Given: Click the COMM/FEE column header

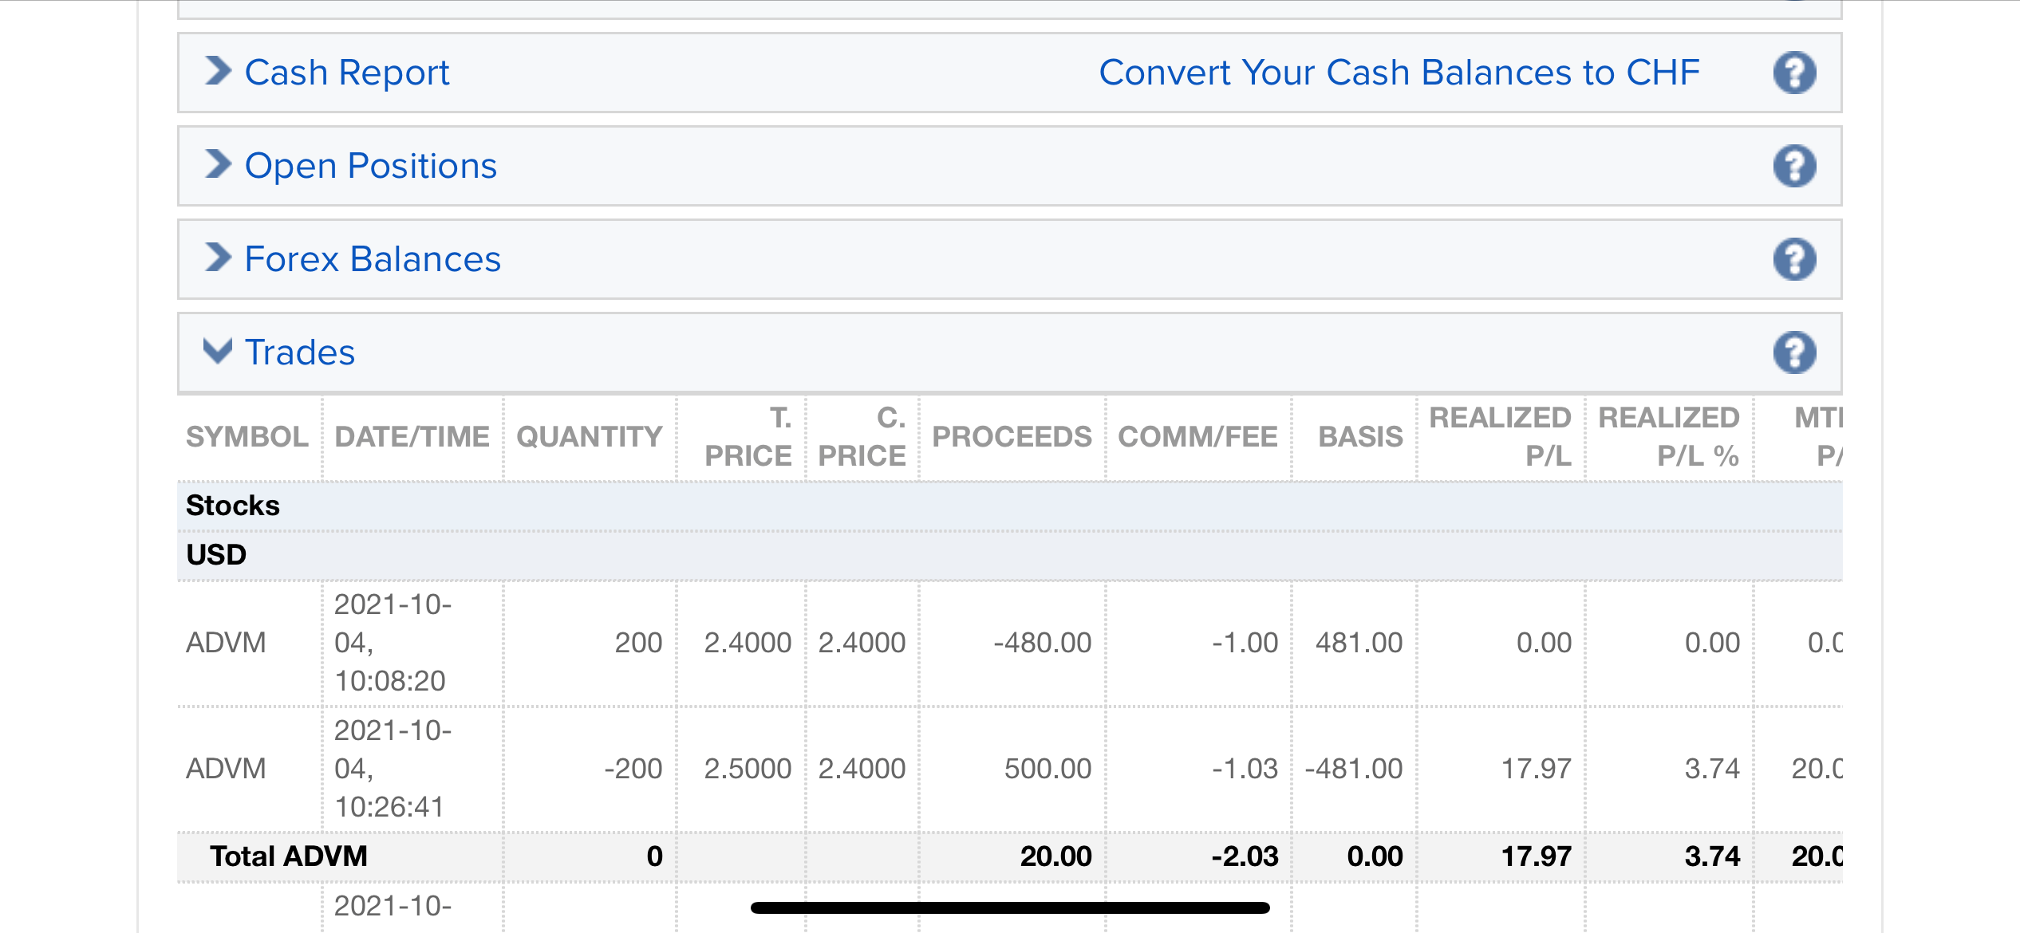Looking at the screenshot, I should [1197, 437].
